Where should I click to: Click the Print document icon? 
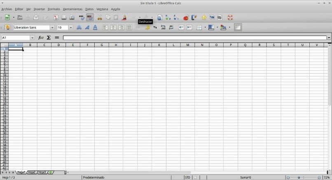[64, 18]
